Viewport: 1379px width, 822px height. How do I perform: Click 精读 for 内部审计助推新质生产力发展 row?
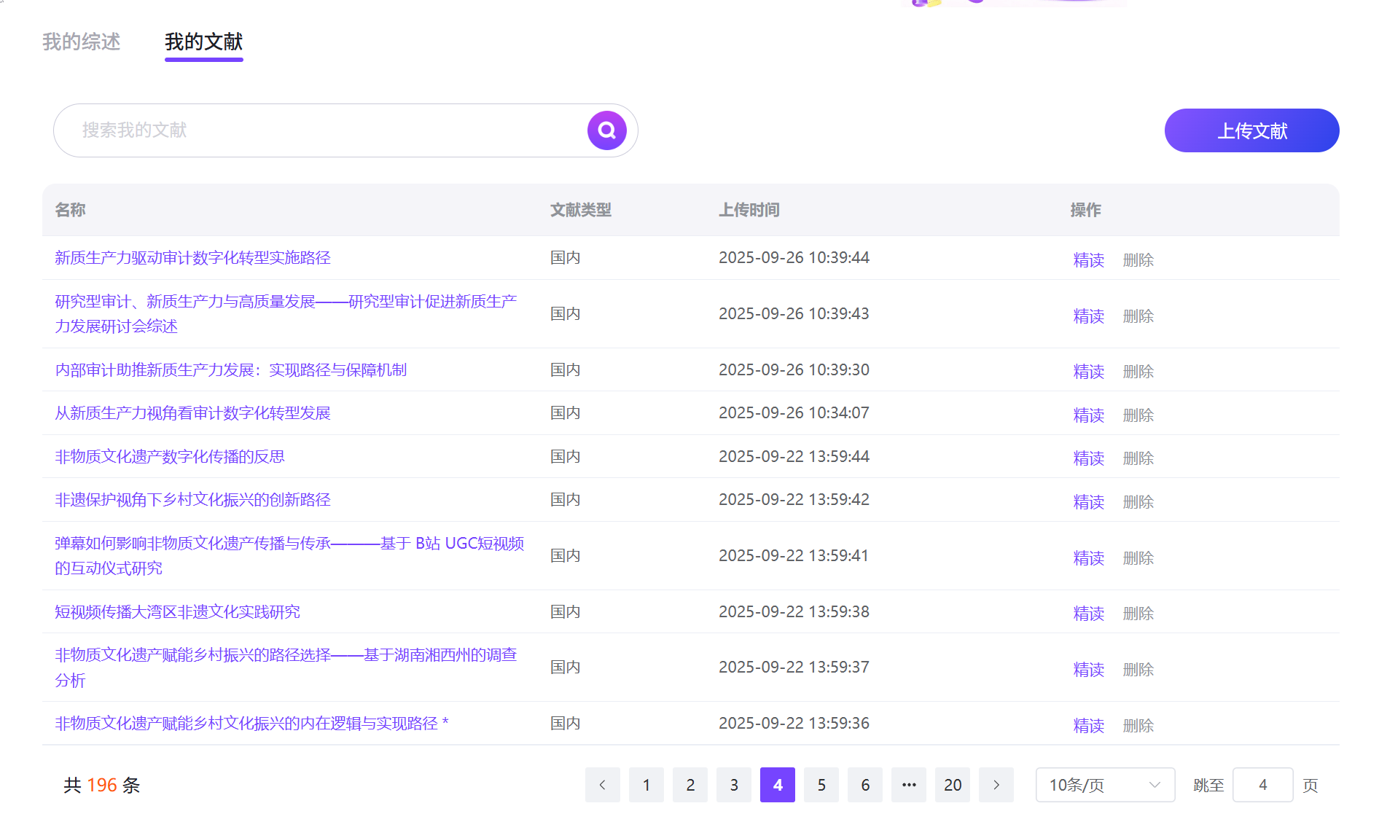click(x=1088, y=372)
